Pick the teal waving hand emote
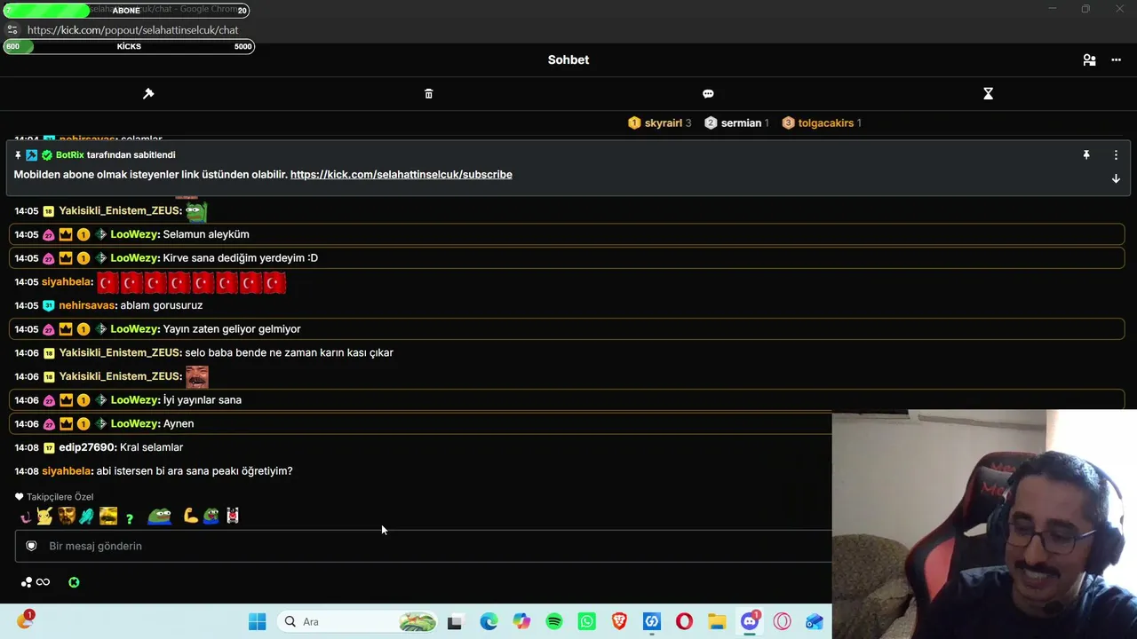 (86, 516)
